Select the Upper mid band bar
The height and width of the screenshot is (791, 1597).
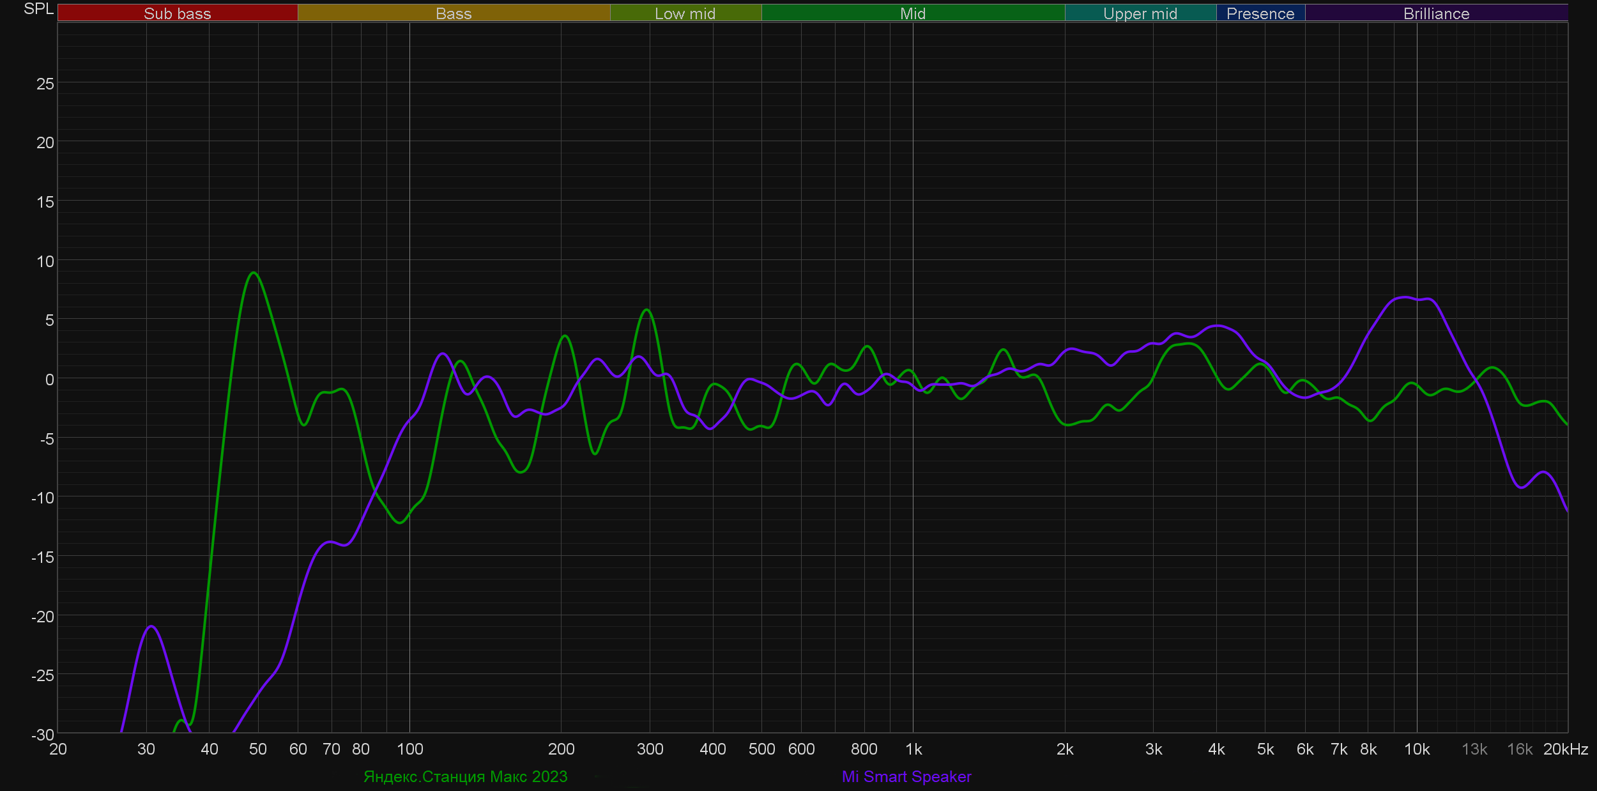point(1140,13)
